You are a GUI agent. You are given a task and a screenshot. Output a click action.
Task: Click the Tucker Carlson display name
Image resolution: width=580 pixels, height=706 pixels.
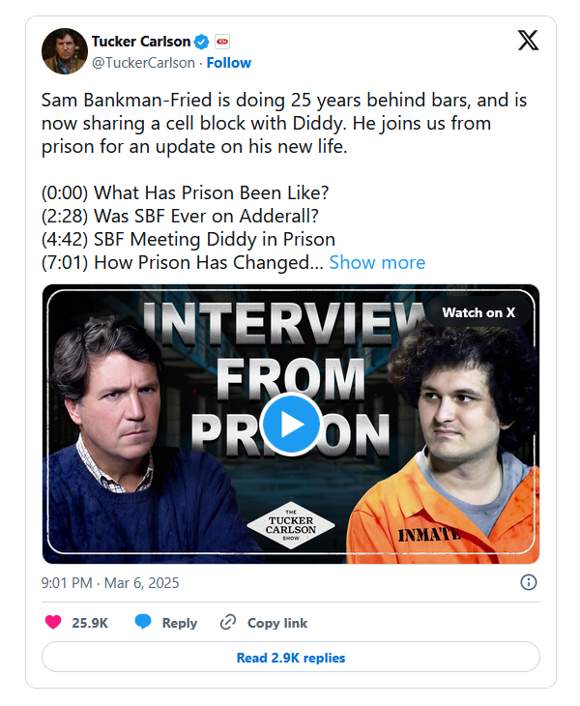tap(141, 42)
